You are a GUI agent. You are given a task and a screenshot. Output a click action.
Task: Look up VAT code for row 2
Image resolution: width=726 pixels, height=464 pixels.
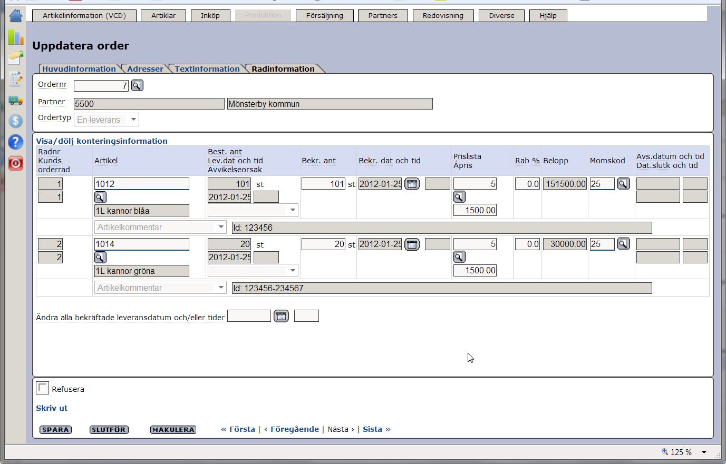coord(624,244)
